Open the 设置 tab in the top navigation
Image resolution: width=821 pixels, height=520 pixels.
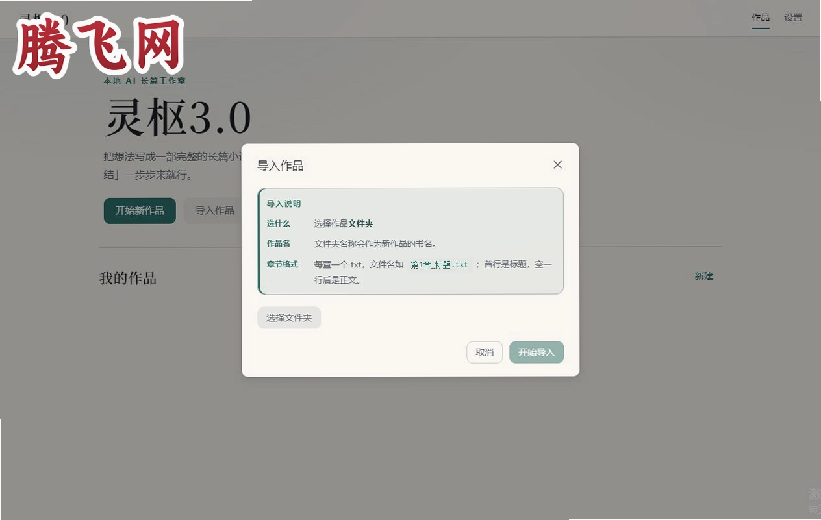[x=793, y=18]
